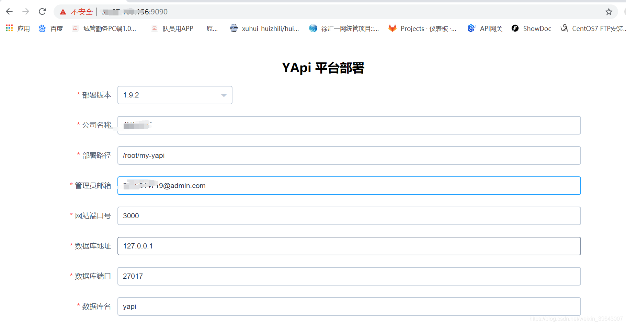626x325 pixels.
Task: Click the GitLab fox icon for Projects 仪表板
Action: tap(392, 28)
